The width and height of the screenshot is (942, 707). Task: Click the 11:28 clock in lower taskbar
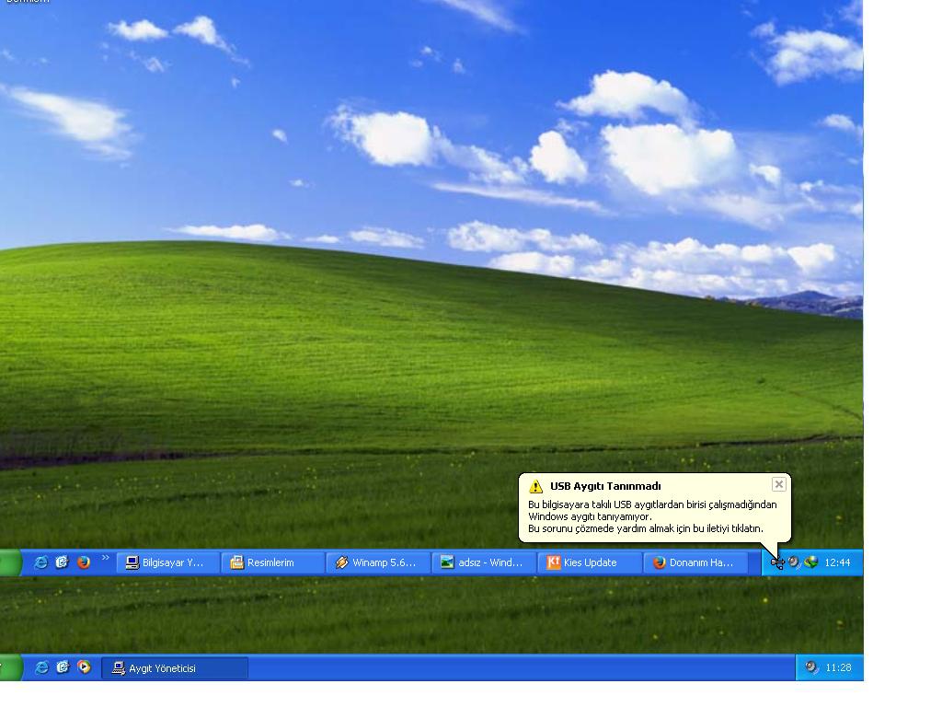(x=838, y=668)
